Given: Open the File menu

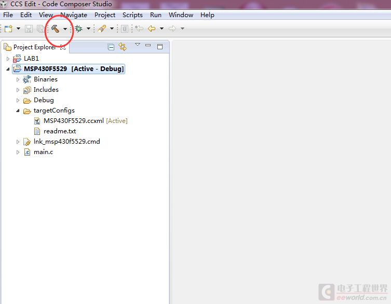Looking at the screenshot, I should tap(8, 15).
